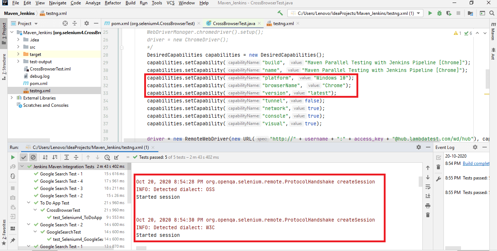Viewport: 497px width, 251px height.
Task: Open test history via the clock icon
Action: point(107,157)
